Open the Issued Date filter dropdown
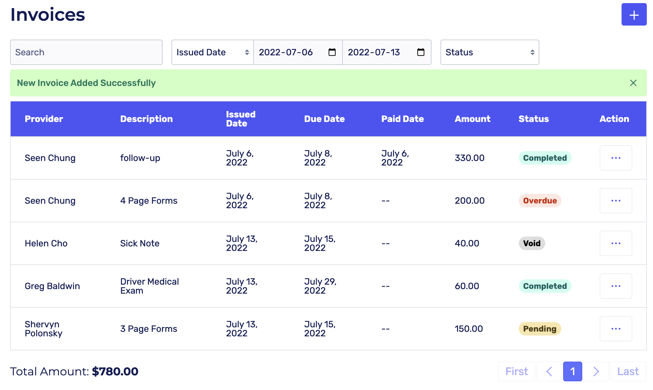The width and height of the screenshot is (653, 390). coord(212,52)
